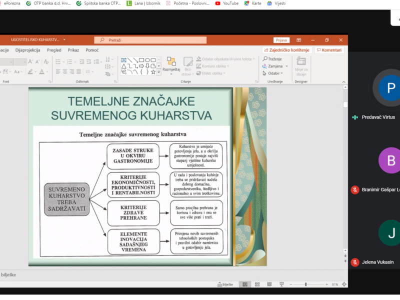Expand the Odabir (Select) dropdown
This screenshot has height=300, width=400.
click(x=281, y=73)
